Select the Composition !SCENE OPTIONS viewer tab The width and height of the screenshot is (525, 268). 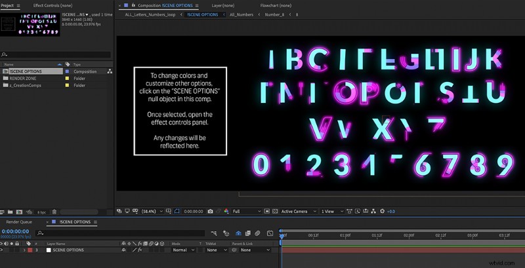coord(165,6)
